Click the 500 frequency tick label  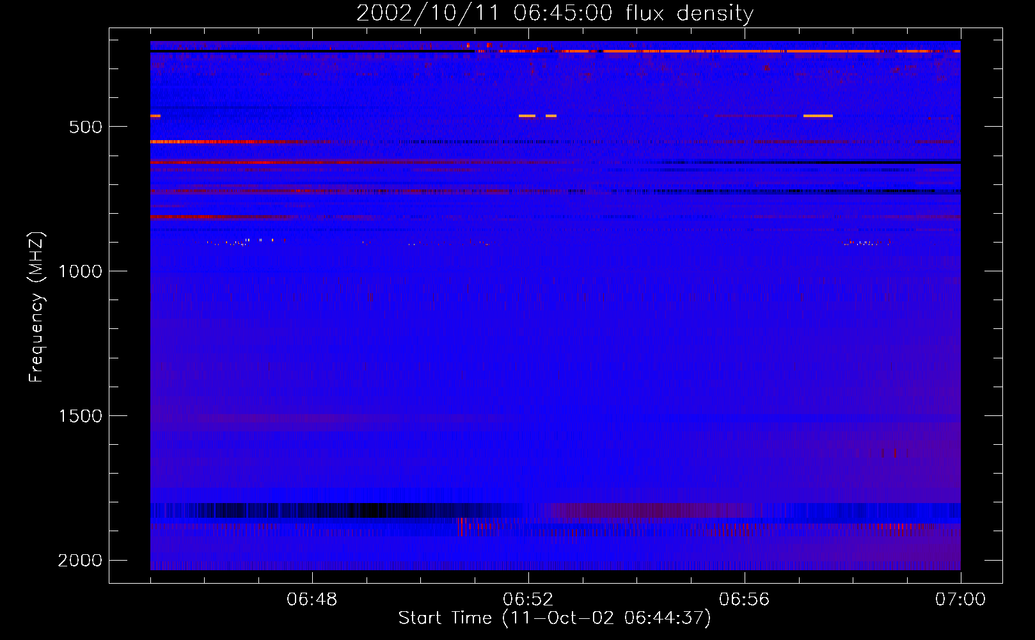click(86, 127)
